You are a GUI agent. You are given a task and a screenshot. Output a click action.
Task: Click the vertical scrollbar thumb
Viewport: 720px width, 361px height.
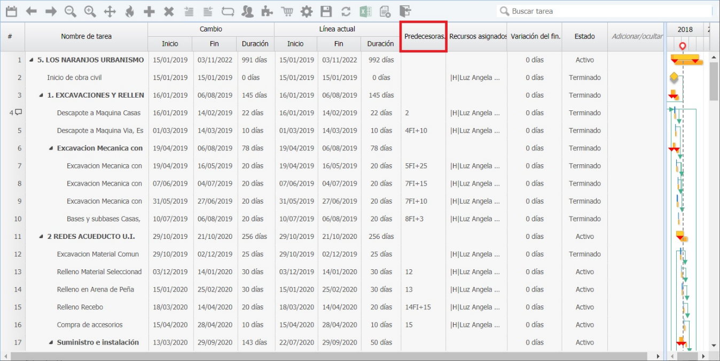(x=714, y=81)
